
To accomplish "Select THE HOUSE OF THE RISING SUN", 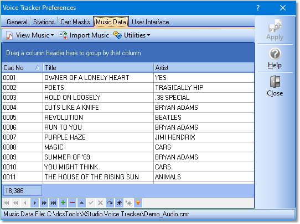I will click(99, 177).
